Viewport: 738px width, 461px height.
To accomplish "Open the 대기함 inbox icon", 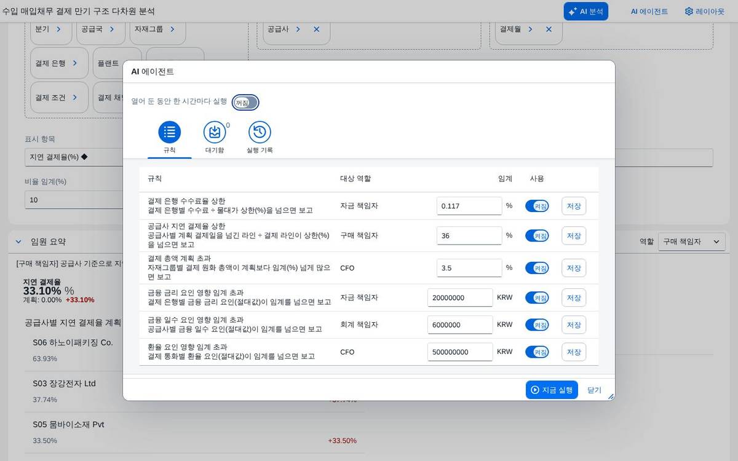I will (215, 132).
